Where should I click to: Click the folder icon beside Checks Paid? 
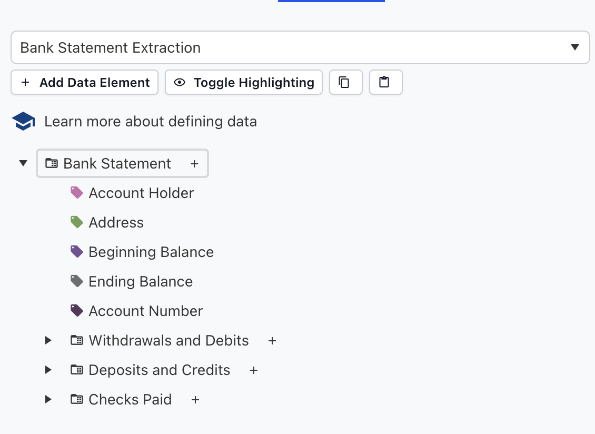click(76, 399)
